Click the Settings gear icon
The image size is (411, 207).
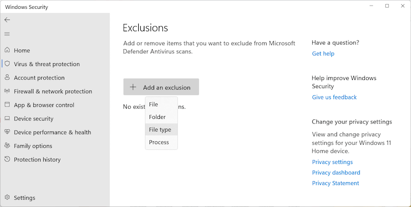click(7, 197)
